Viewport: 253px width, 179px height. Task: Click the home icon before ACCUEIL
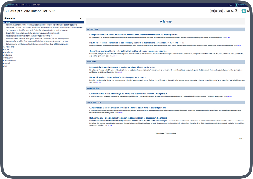click(x=7, y=5)
